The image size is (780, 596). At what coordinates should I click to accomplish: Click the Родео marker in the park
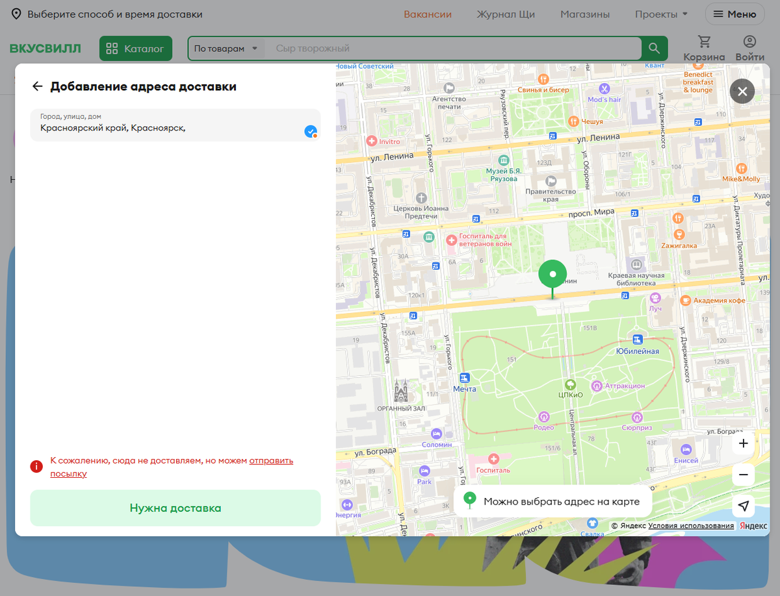[x=544, y=416]
